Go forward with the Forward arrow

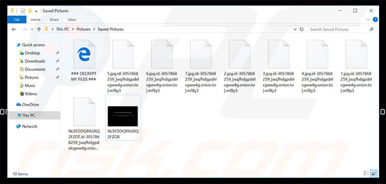24,29
